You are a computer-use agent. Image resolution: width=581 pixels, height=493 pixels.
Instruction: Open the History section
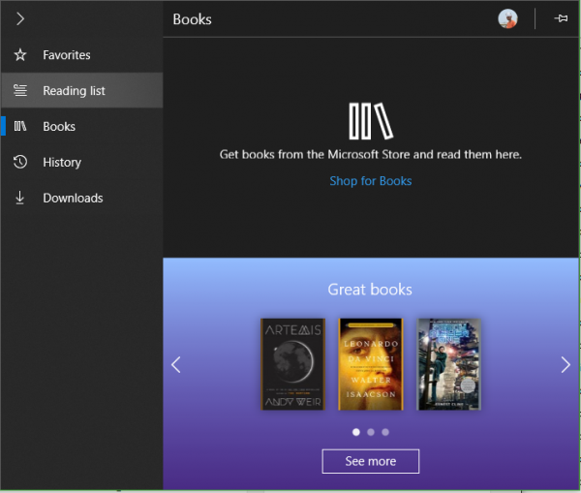81,162
